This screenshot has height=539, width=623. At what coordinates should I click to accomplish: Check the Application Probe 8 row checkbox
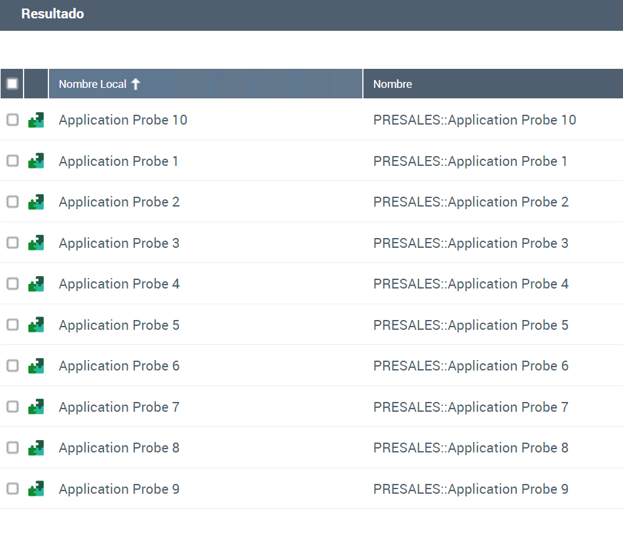[12, 447]
